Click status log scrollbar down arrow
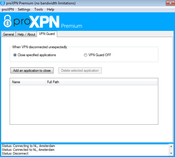Screen dimensions: 175x157 [x=171, y=153]
